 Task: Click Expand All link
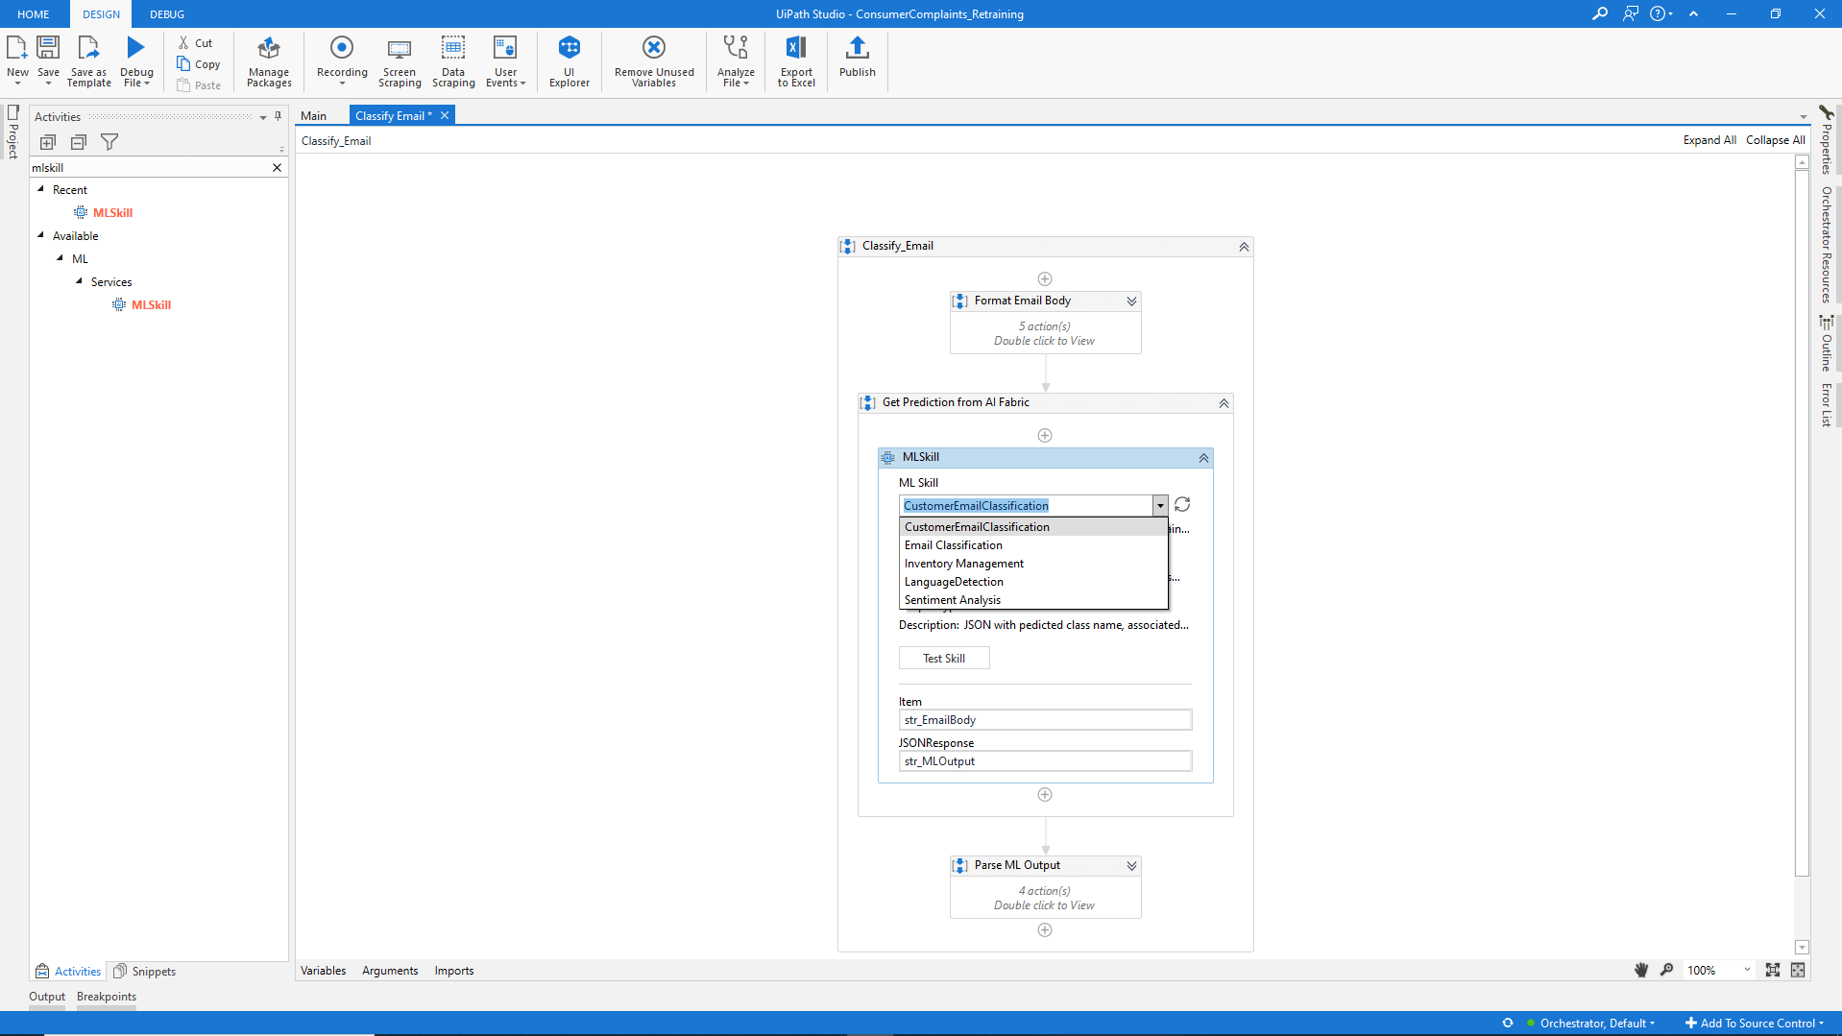tap(1709, 140)
